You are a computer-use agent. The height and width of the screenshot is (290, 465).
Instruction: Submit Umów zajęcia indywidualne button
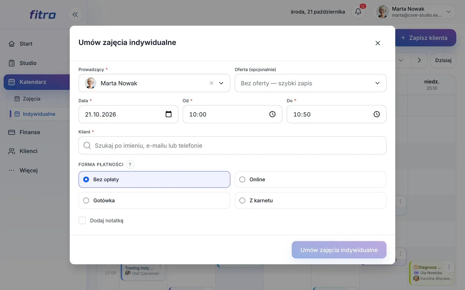(x=339, y=250)
